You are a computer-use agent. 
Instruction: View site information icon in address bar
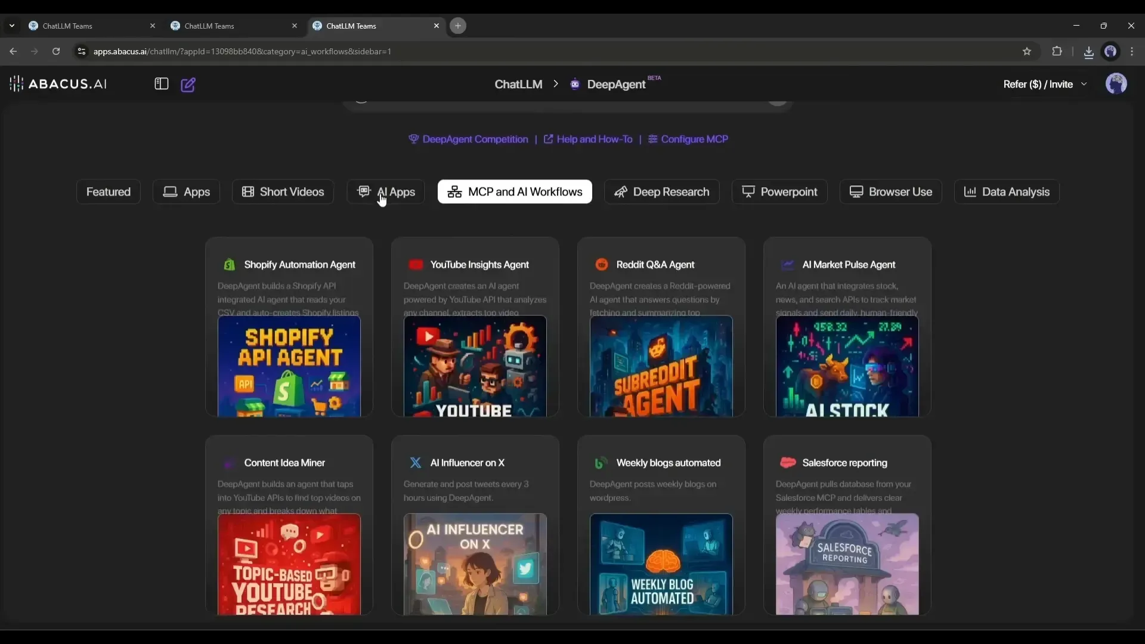click(82, 51)
